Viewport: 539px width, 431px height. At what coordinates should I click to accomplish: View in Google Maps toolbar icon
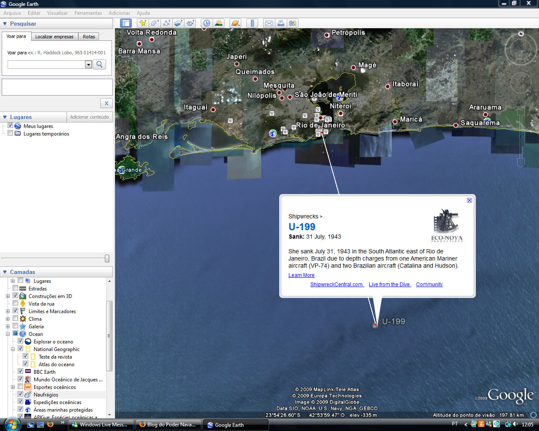click(x=292, y=23)
